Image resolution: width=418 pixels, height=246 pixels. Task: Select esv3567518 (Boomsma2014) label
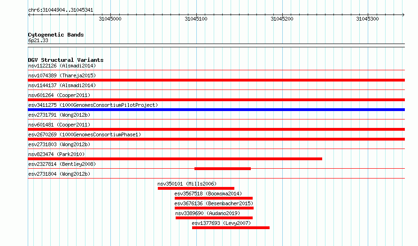(208, 194)
